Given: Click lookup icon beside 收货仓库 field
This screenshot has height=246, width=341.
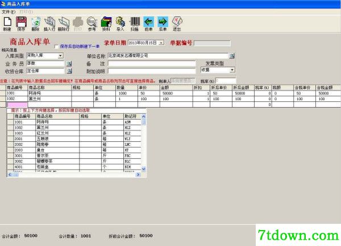Looking at the screenshot, I should pos(69,71).
